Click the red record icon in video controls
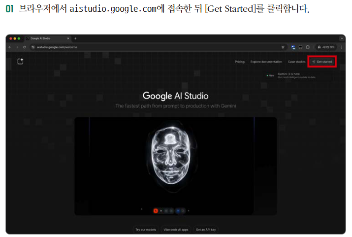Screen dimensions: 352x237 pos(156,211)
